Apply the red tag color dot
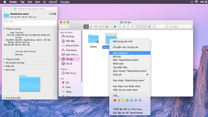The width and height of the screenshot is (208, 117). click(115, 100)
